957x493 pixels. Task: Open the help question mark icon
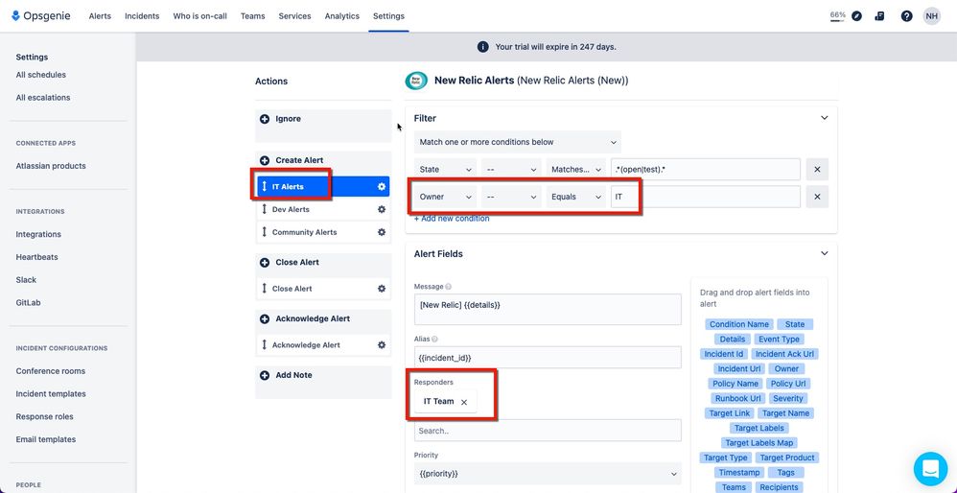tap(906, 16)
